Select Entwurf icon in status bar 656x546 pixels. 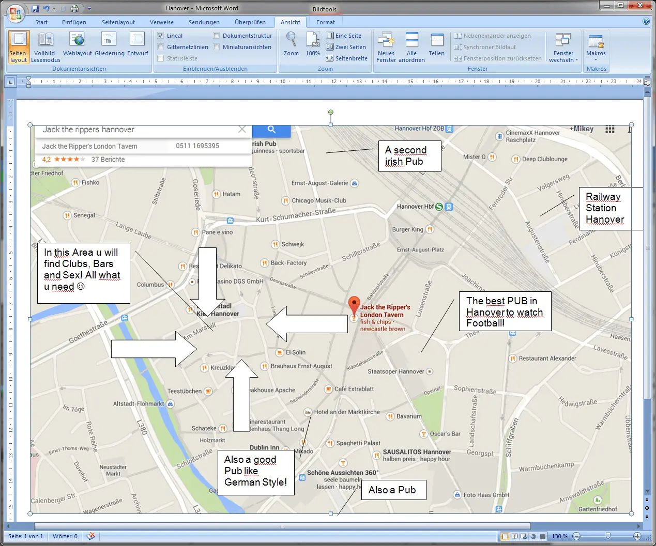point(542,536)
